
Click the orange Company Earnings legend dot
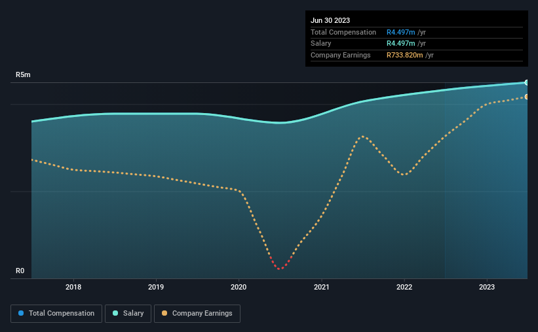tap(164, 313)
